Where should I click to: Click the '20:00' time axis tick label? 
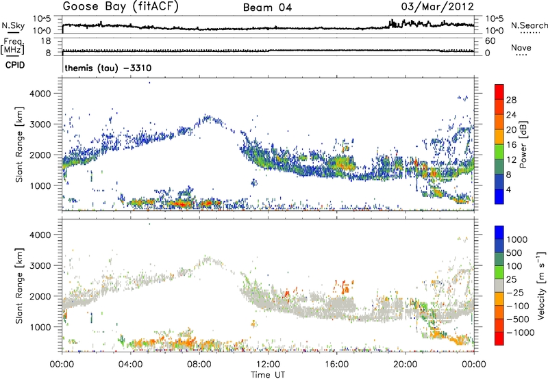click(405, 365)
